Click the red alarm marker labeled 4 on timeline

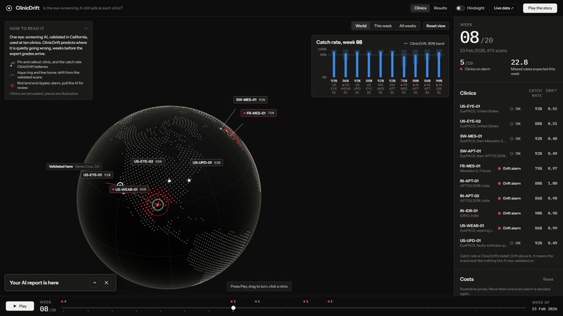click(64, 301)
